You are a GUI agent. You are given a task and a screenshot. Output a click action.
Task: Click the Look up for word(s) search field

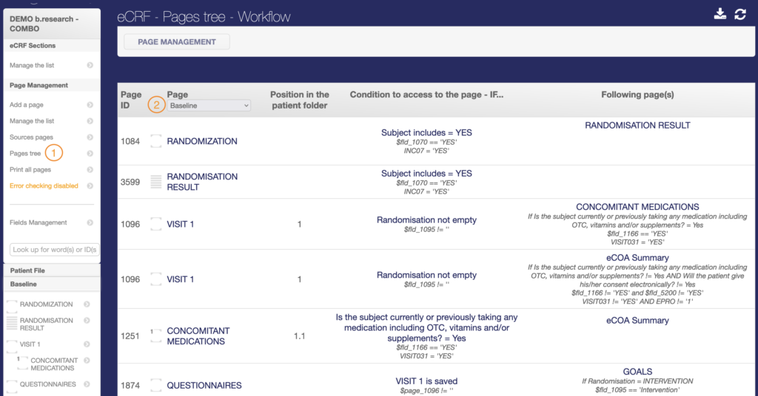pos(54,250)
